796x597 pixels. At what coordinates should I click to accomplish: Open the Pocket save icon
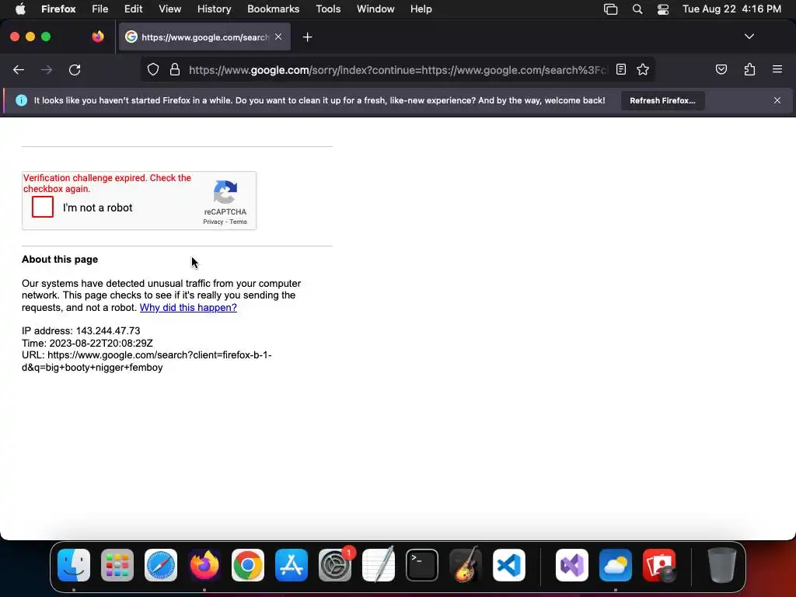[721, 69]
